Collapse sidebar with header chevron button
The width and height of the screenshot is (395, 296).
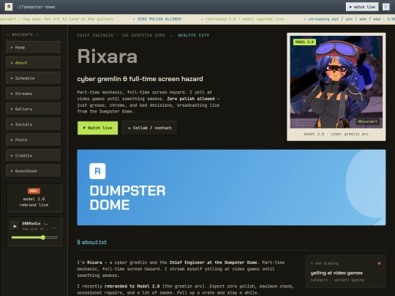point(386,7)
